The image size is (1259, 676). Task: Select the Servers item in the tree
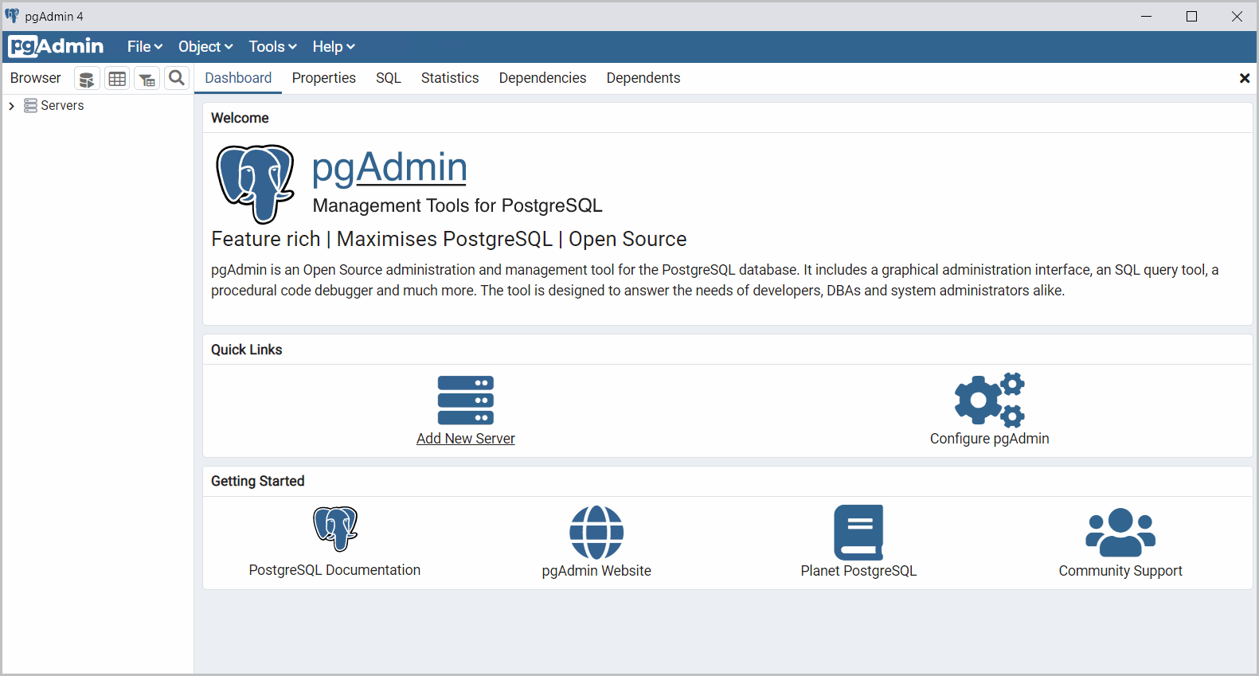(x=62, y=106)
